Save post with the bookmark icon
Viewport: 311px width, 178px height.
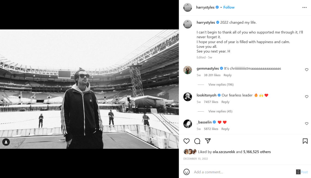[305, 141]
